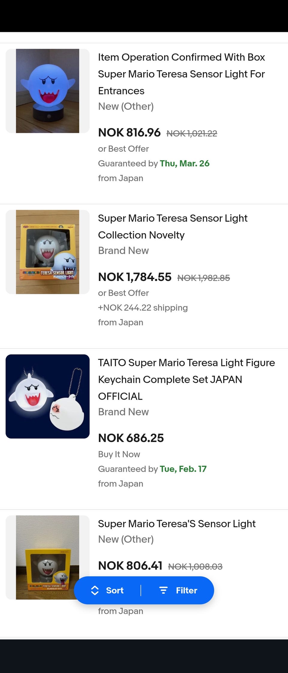
Task: Open "Super Mario Teresa'S Sensor Light" title
Action: [x=176, y=524]
